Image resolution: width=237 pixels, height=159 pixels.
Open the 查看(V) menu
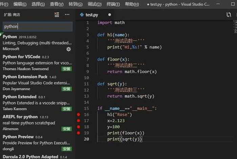57,4
